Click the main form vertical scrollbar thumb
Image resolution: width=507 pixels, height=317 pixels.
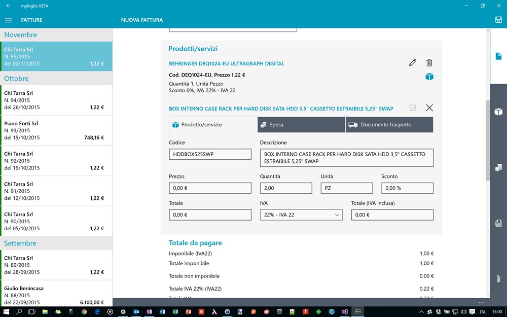pyautogui.click(x=488, y=140)
